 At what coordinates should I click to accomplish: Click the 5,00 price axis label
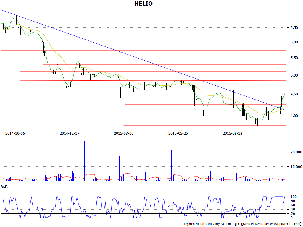tap(294, 75)
